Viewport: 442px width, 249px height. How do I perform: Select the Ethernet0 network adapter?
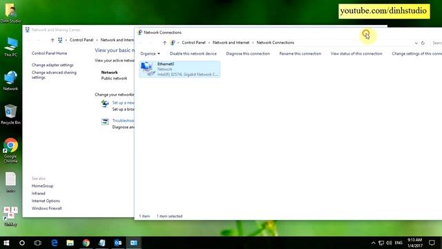tap(180, 69)
